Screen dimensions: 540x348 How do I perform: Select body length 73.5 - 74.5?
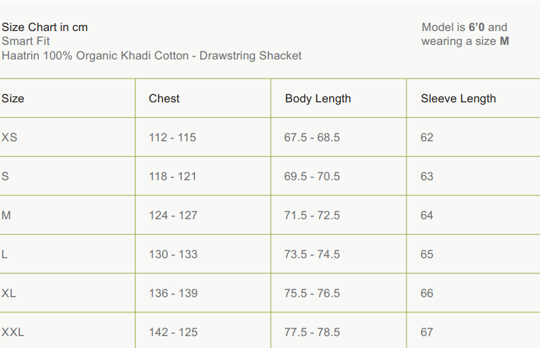tap(312, 254)
